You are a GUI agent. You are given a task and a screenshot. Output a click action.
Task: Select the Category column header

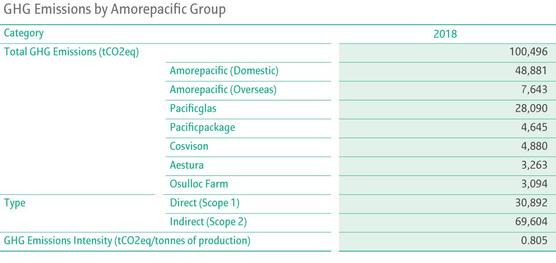pos(24,33)
